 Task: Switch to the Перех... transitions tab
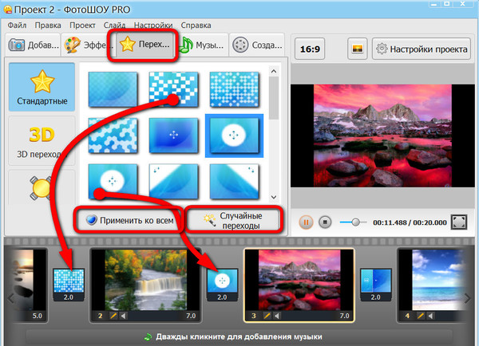(144, 45)
